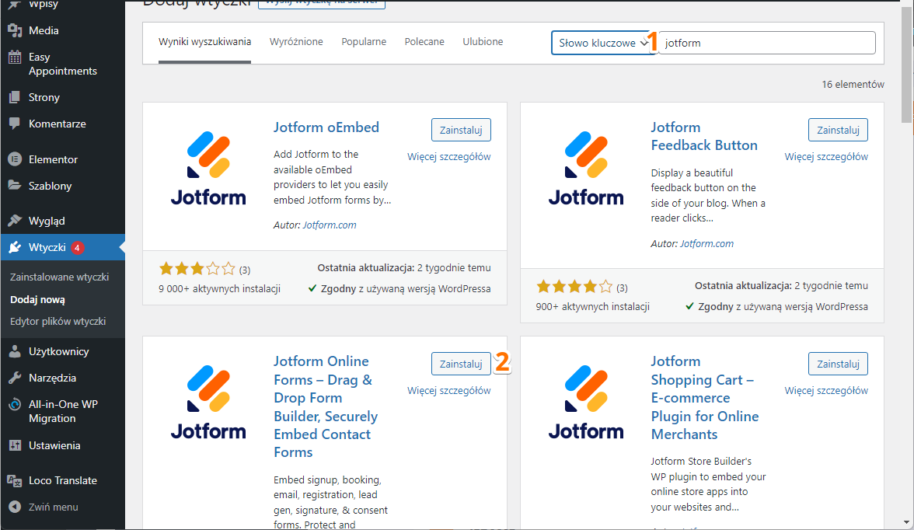Click the plugin search field containing jotform
The width and height of the screenshot is (914, 530).
click(767, 43)
